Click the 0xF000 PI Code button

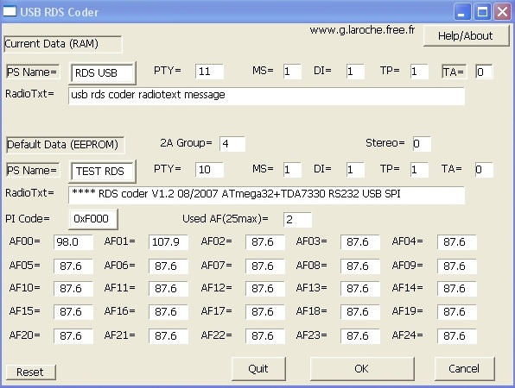(93, 219)
